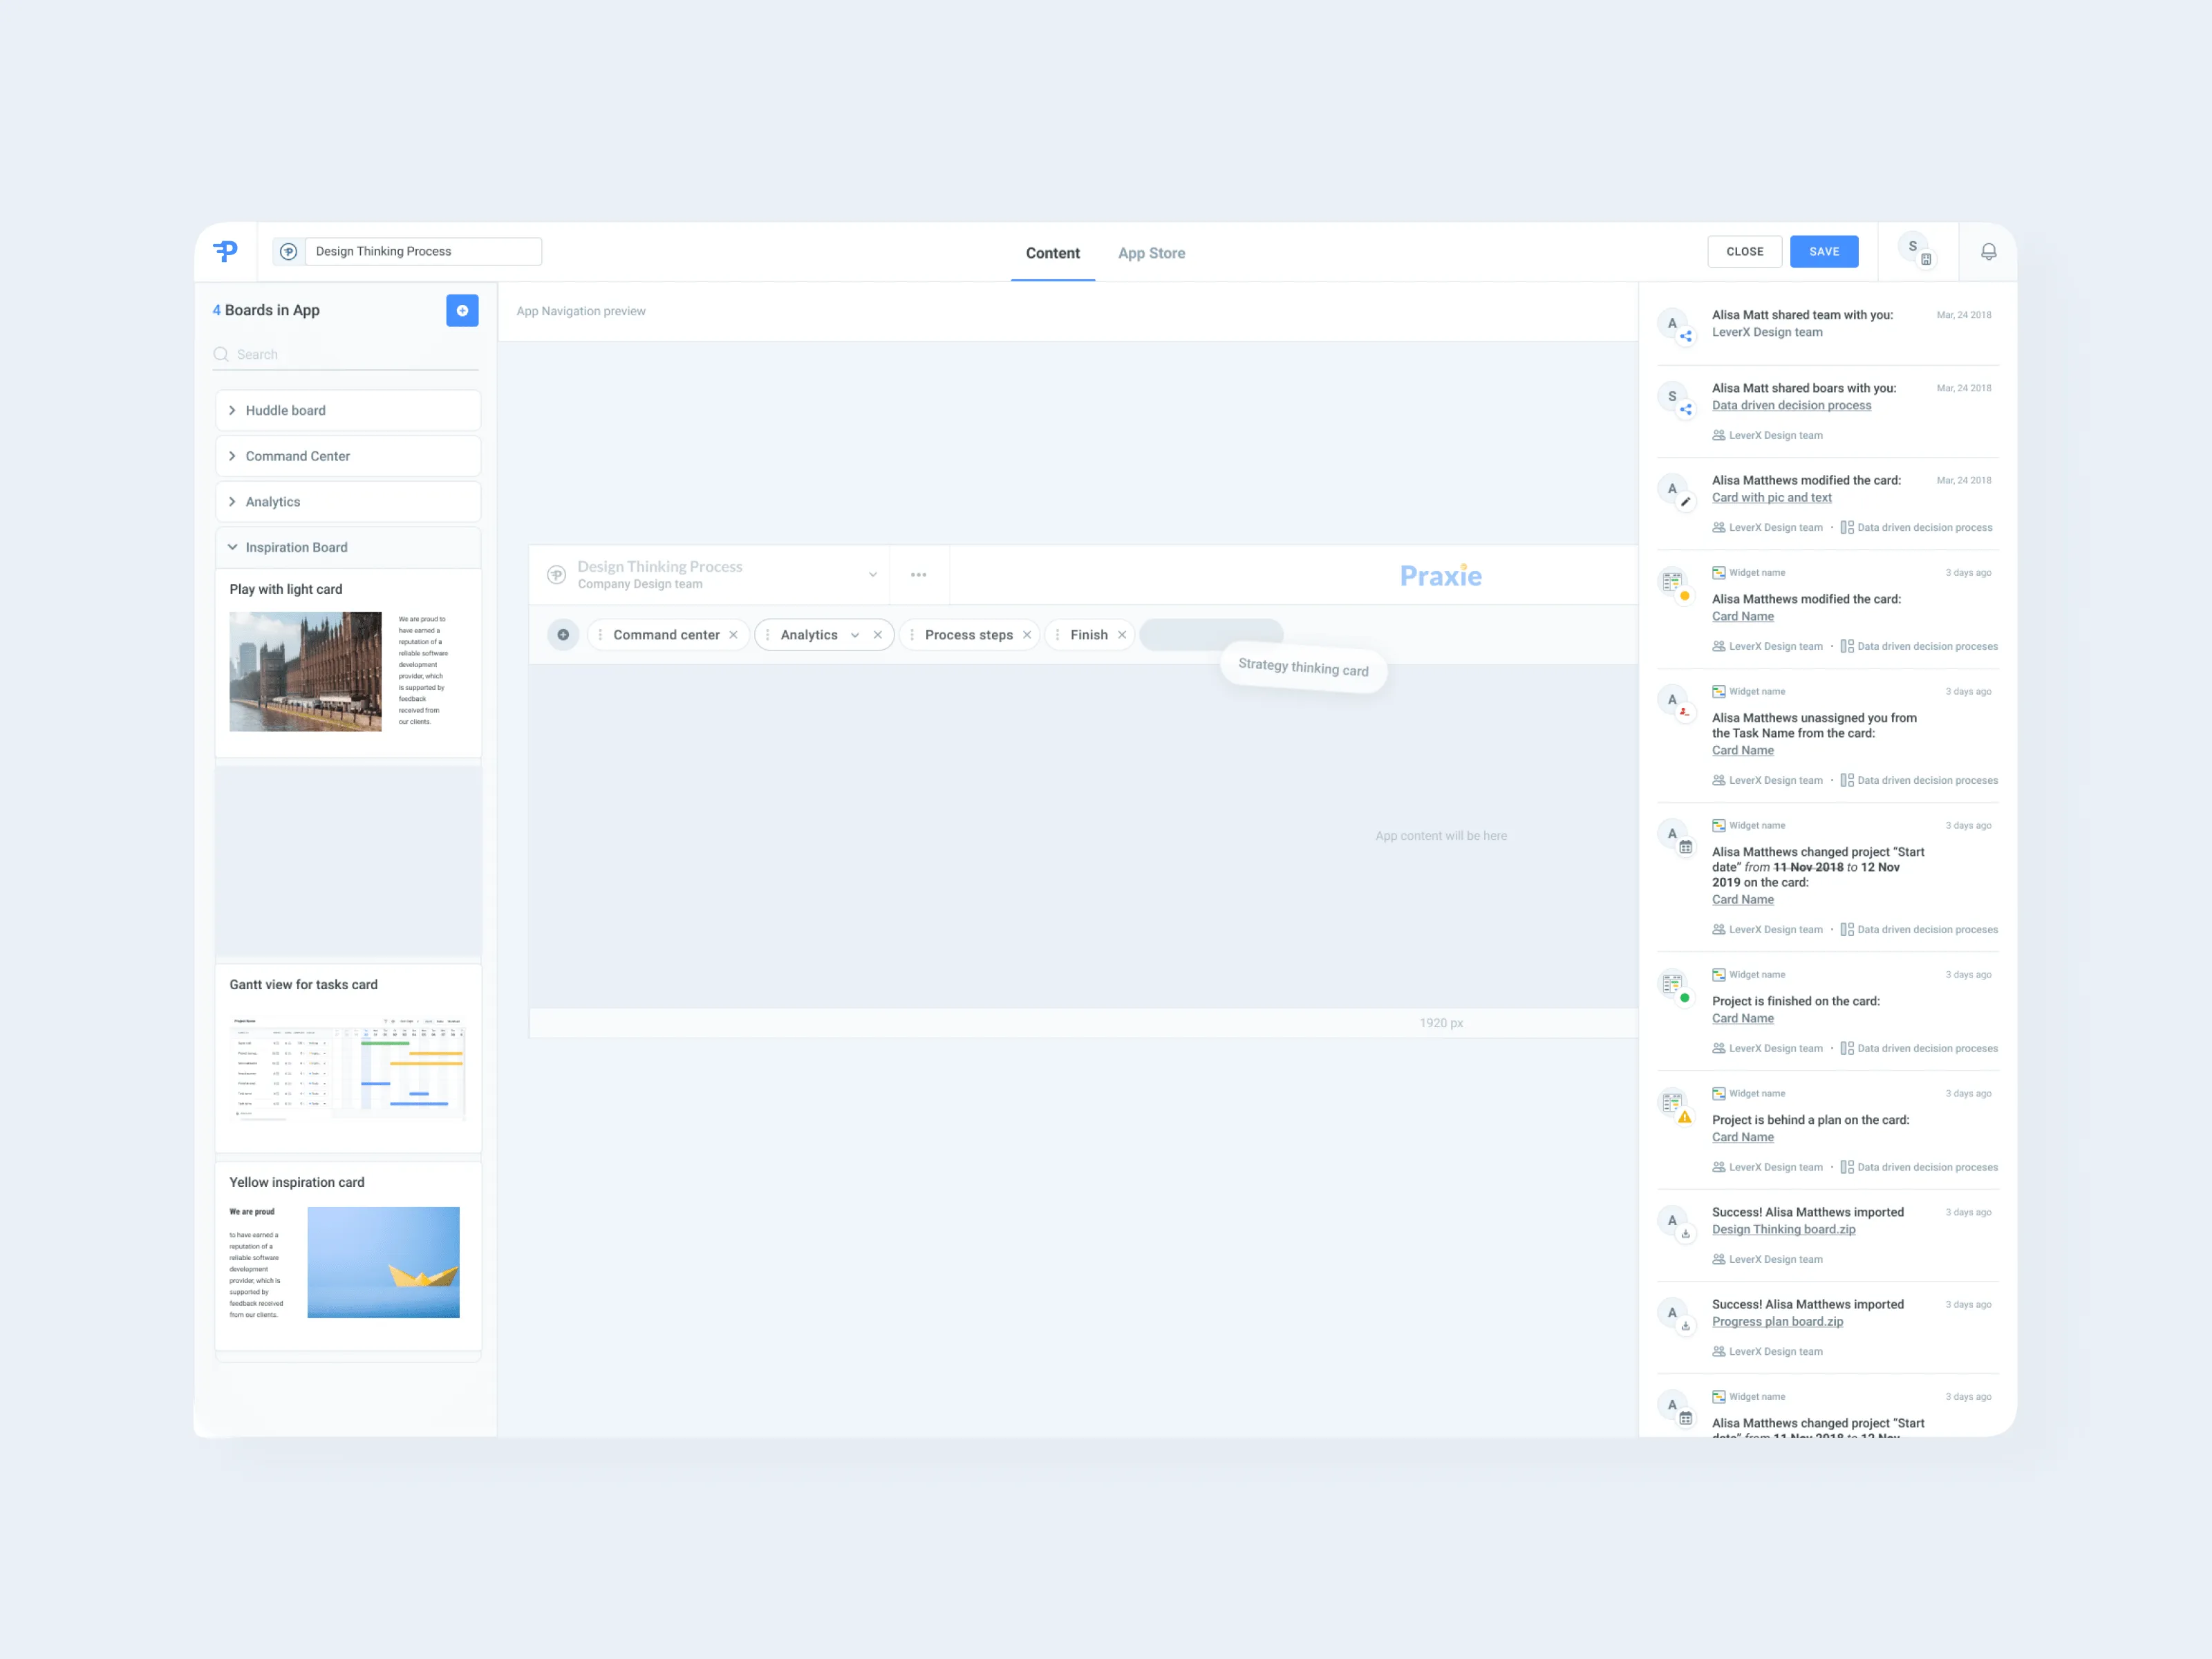Click the Praxie logo in the top left corner
The height and width of the screenshot is (1659, 2212).
click(x=226, y=251)
